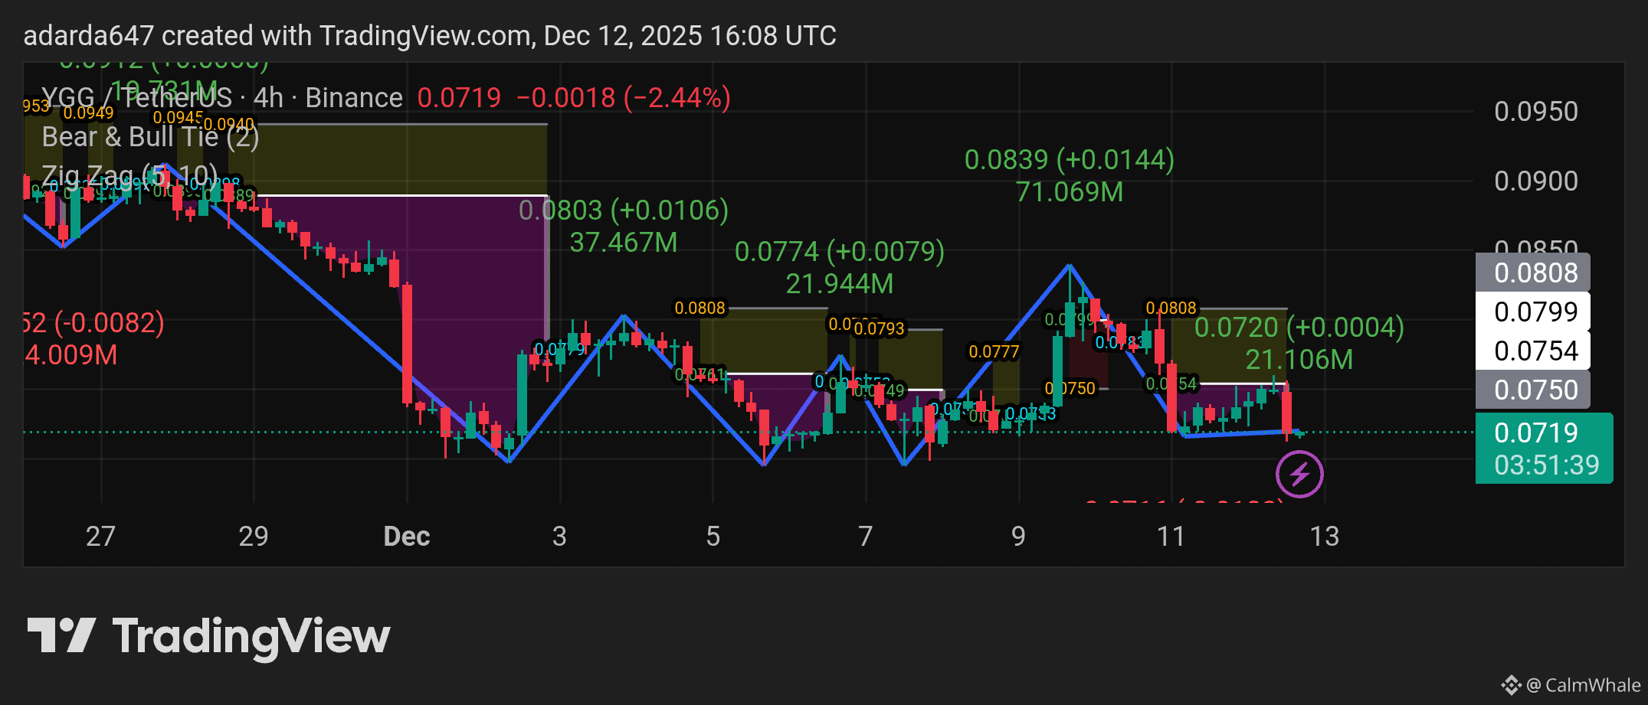This screenshot has width=1648, height=705.
Task: Click the green 0.0719 current price tag
Action: [x=1536, y=432]
